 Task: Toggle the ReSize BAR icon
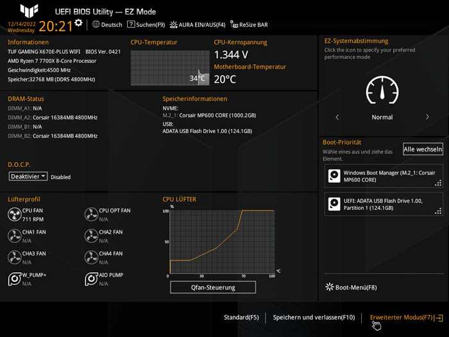tap(234, 24)
